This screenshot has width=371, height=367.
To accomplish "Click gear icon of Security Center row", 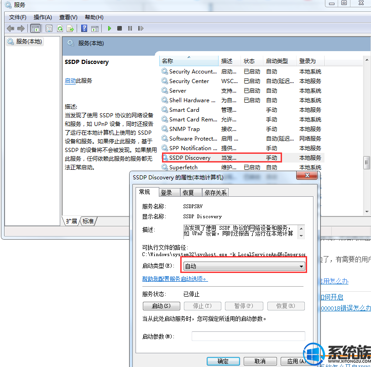I will (x=164, y=81).
